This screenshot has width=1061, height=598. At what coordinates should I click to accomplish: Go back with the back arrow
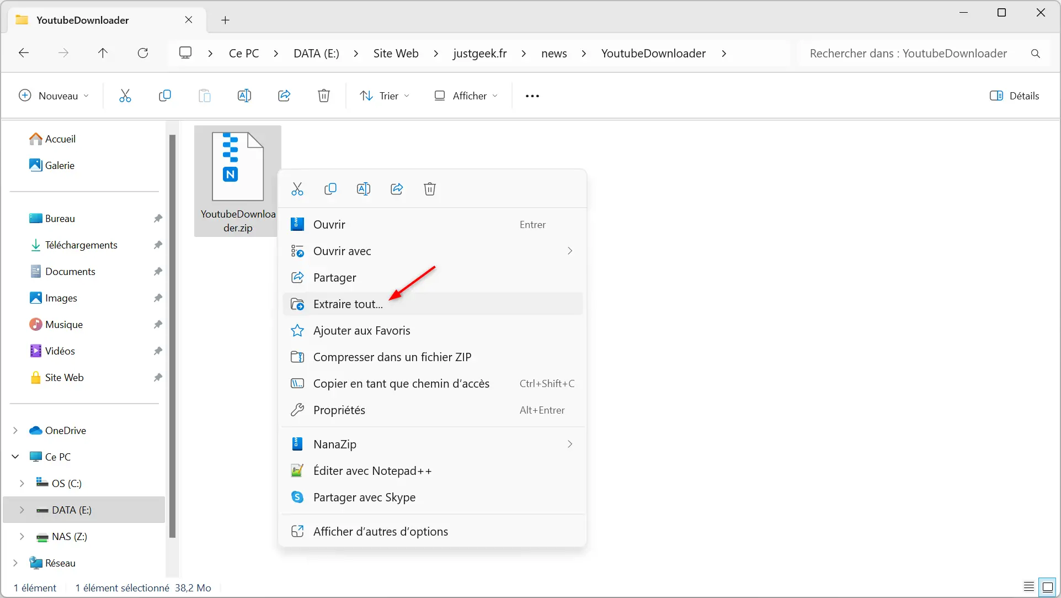24,53
